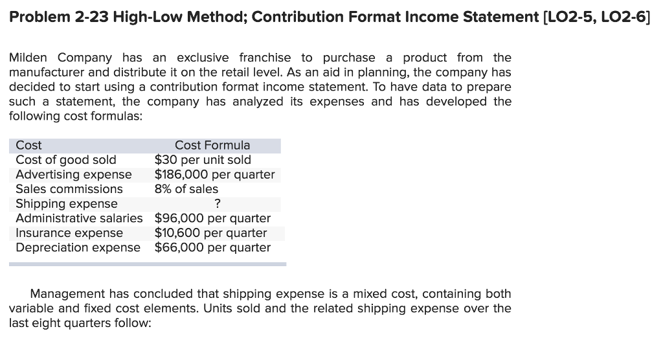Select the "Administrative salaries" row label
Screen dimensions: 663x340
coord(79,218)
